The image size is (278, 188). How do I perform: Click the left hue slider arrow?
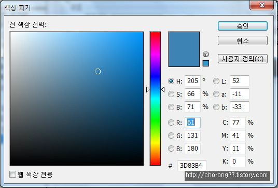tap(148, 90)
